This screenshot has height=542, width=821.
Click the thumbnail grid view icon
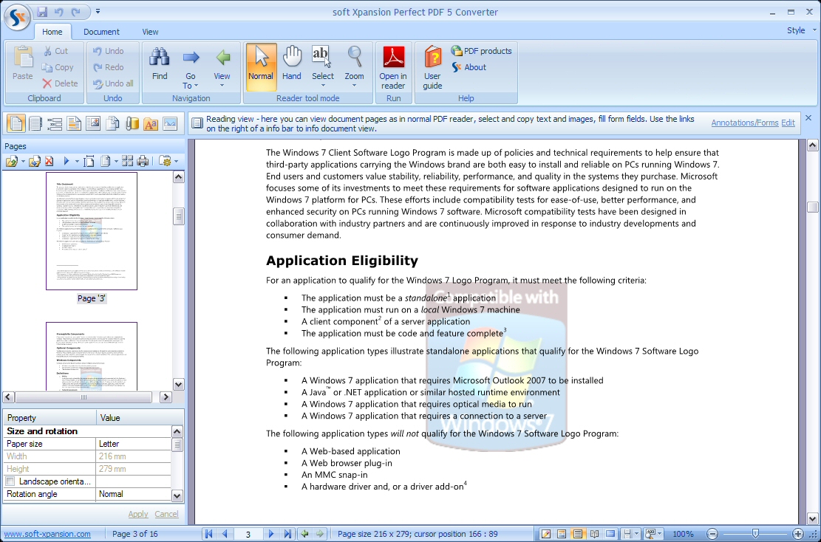pyautogui.click(x=127, y=161)
